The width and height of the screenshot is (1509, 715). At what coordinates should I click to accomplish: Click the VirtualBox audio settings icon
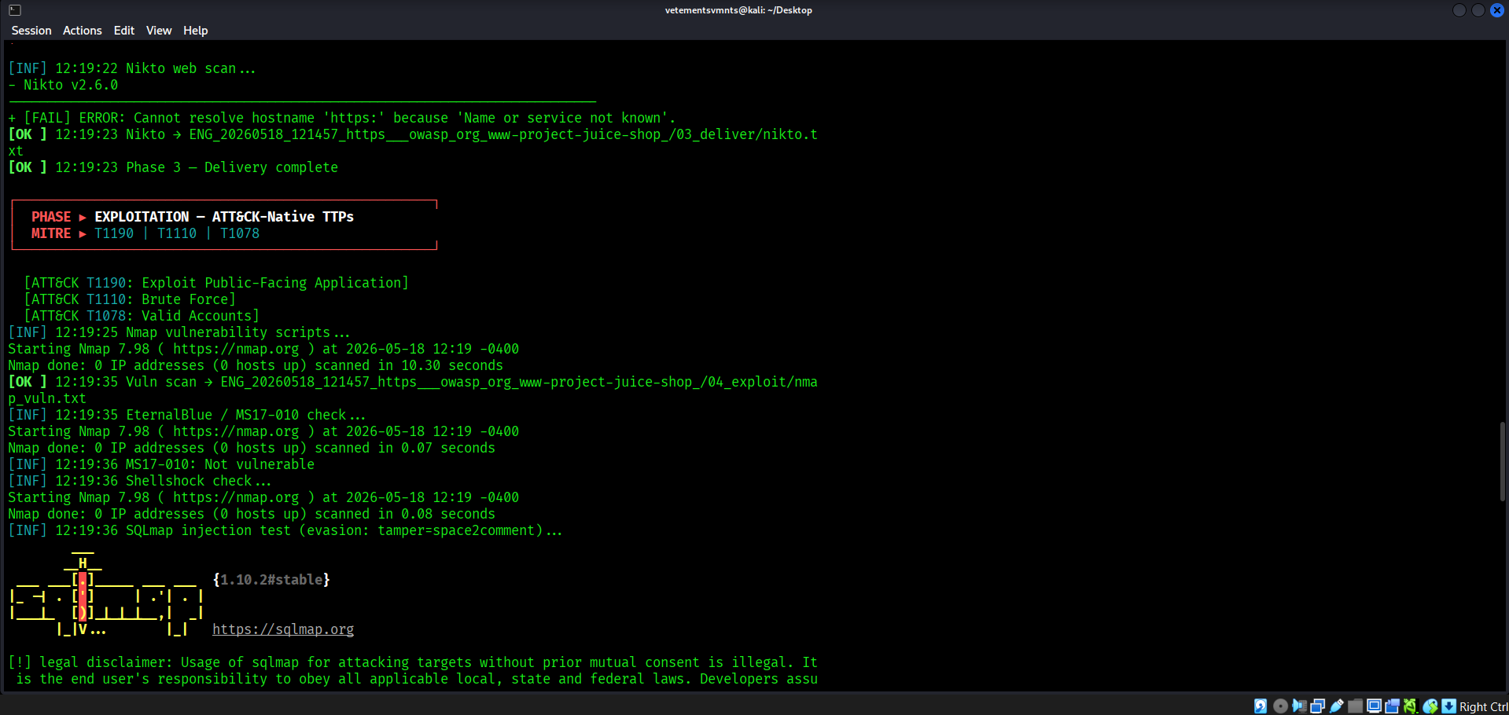pyautogui.click(x=1299, y=706)
